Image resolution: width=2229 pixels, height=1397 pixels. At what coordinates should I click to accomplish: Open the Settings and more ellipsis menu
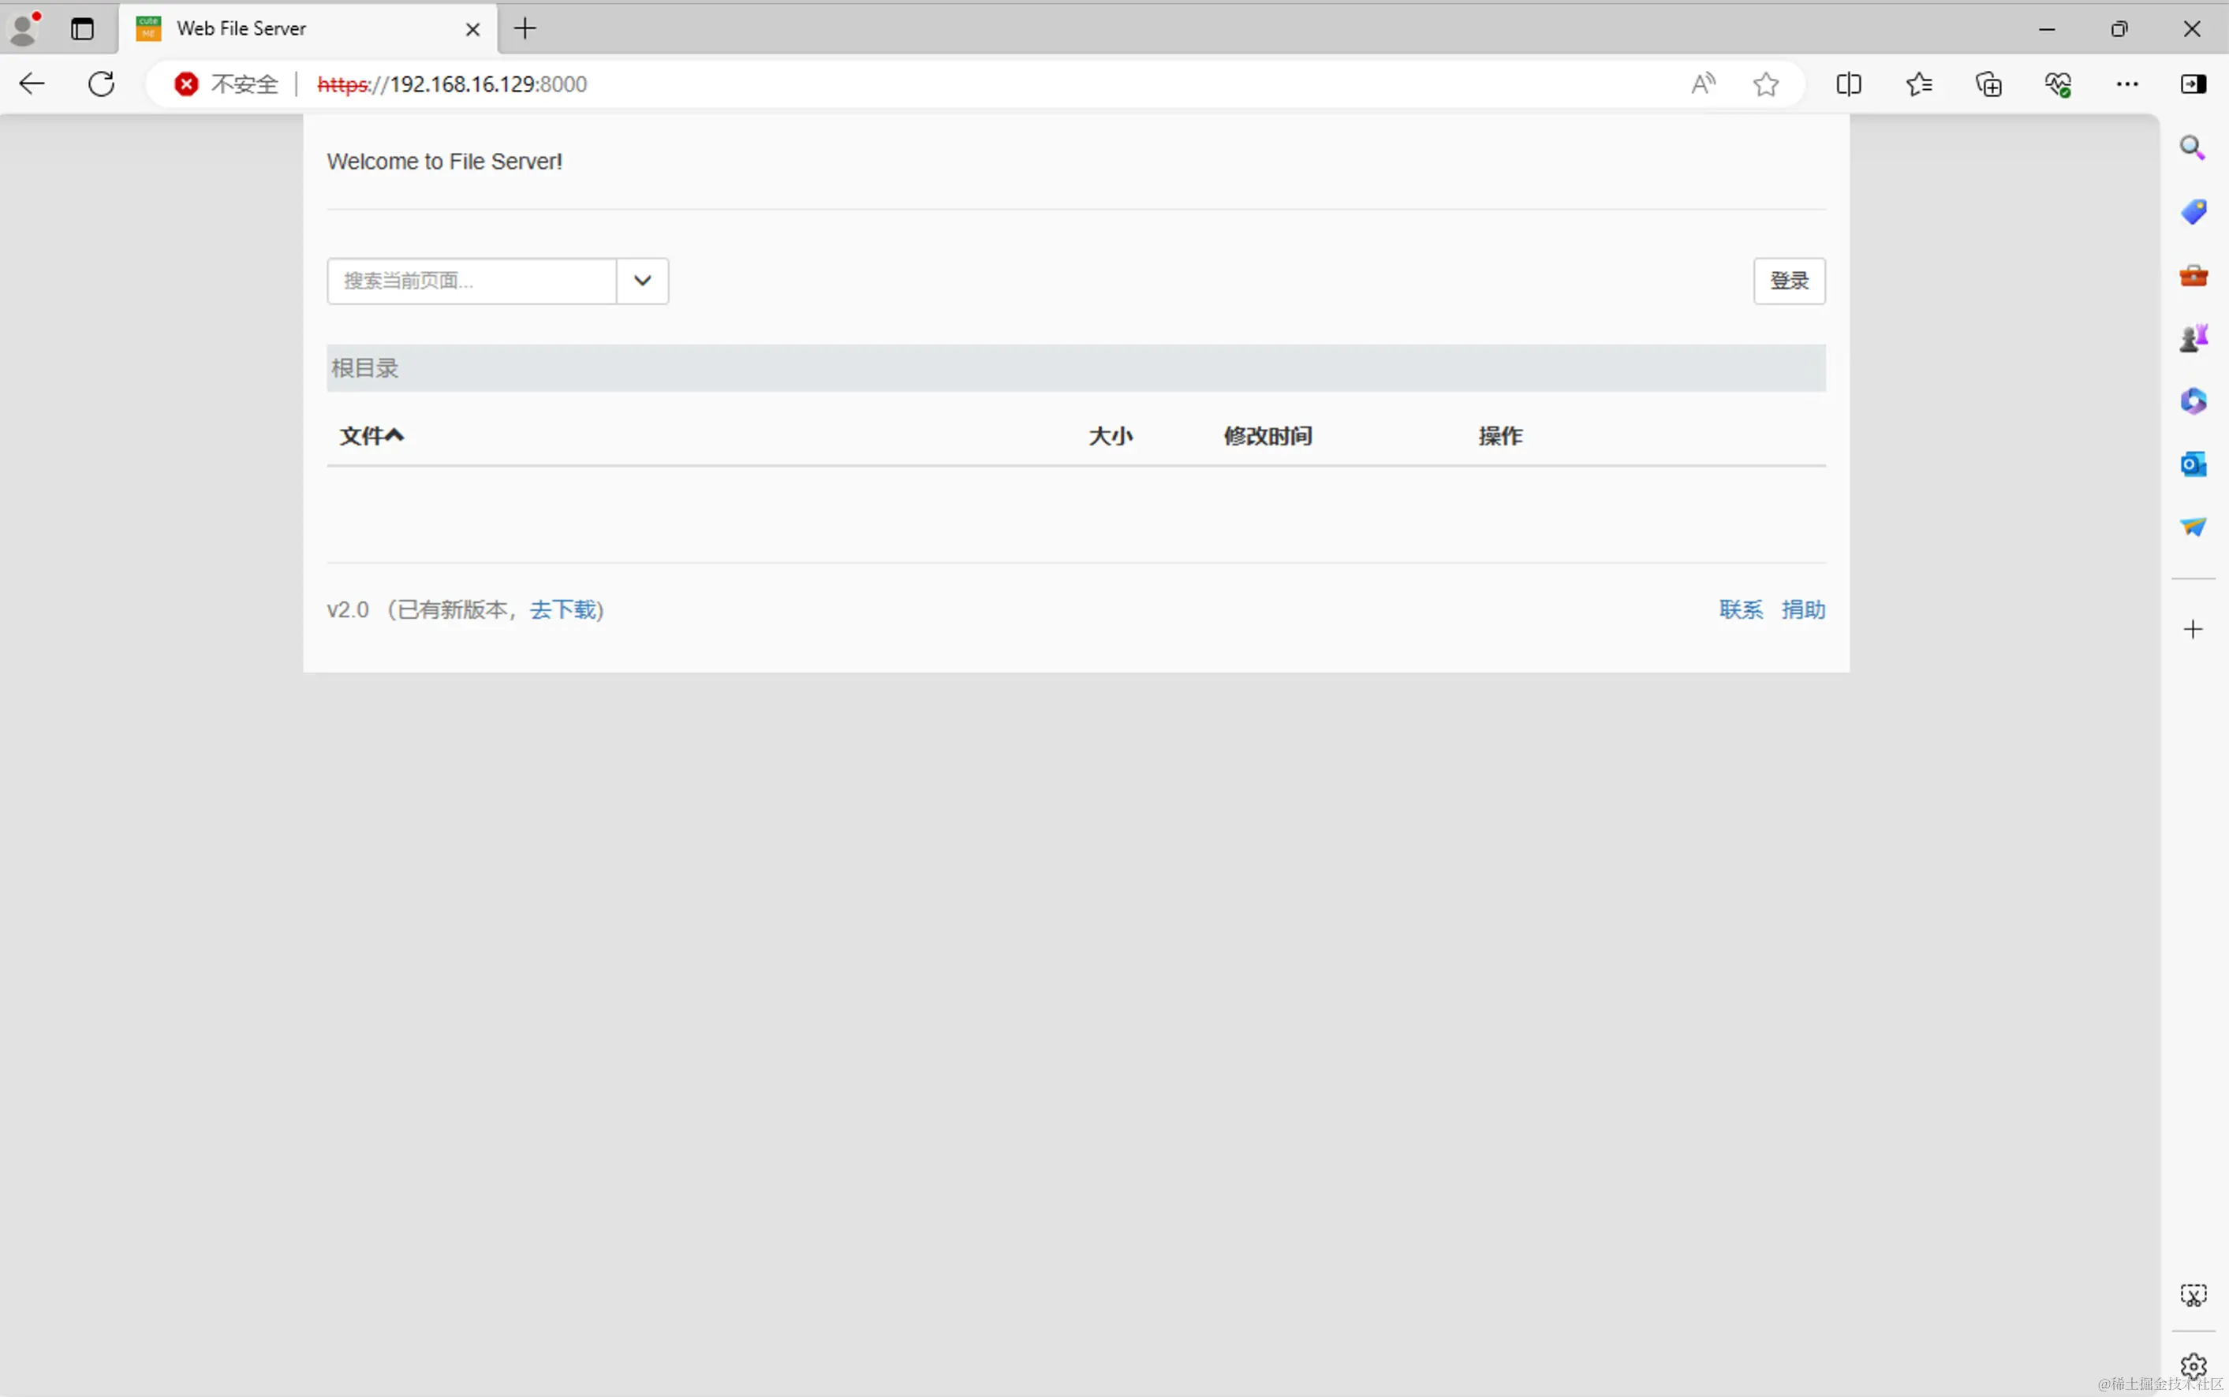pyautogui.click(x=2127, y=84)
